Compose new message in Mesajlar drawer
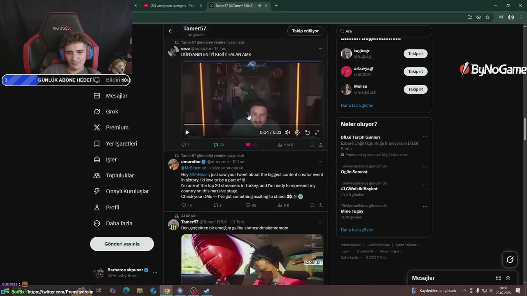Screen dimensions: 527x296 click(x=498, y=278)
